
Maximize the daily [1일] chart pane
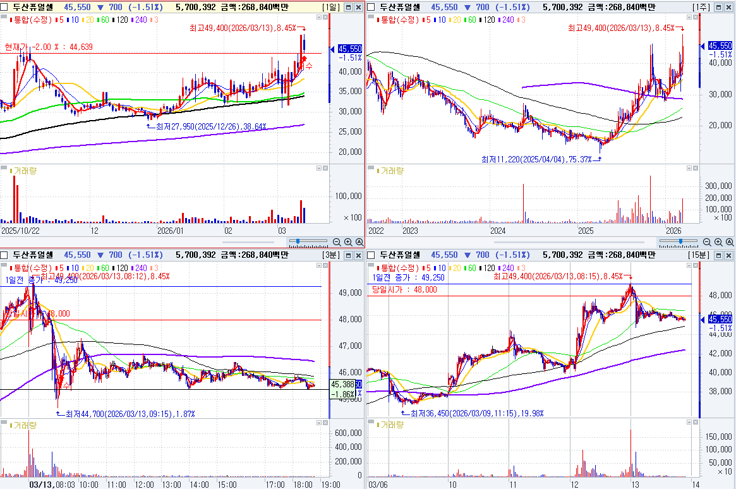click(348, 8)
